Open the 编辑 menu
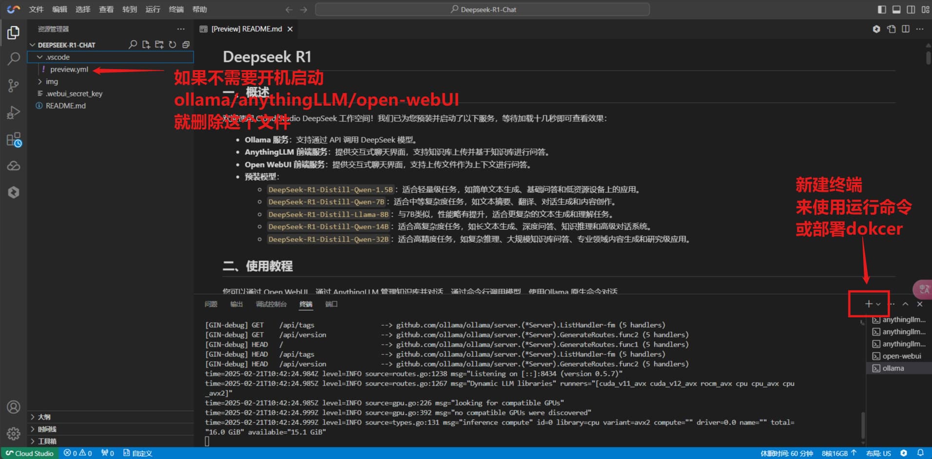932x459 pixels. click(x=59, y=9)
